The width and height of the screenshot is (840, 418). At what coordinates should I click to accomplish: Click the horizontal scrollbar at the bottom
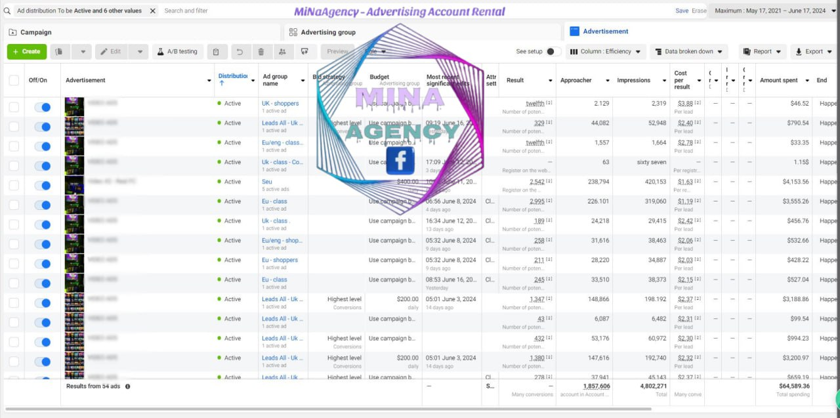(328, 409)
